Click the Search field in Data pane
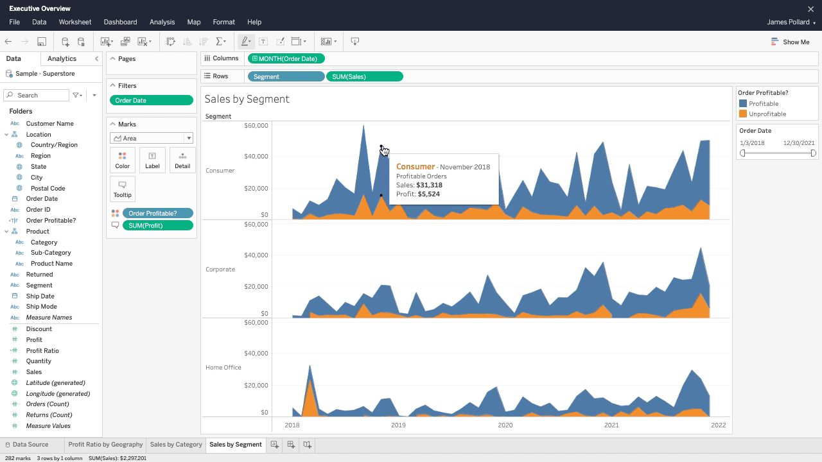 37,95
